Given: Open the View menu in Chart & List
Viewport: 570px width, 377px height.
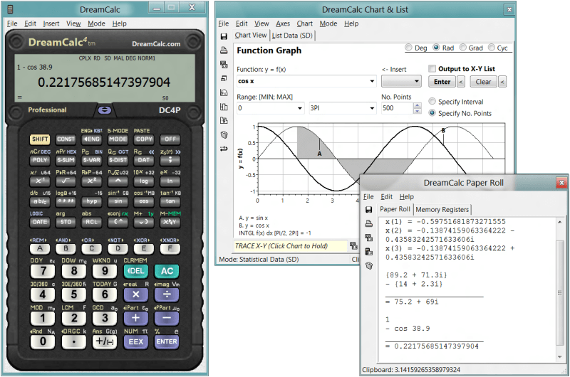Looking at the screenshot, I should click(x=261, y=23).
